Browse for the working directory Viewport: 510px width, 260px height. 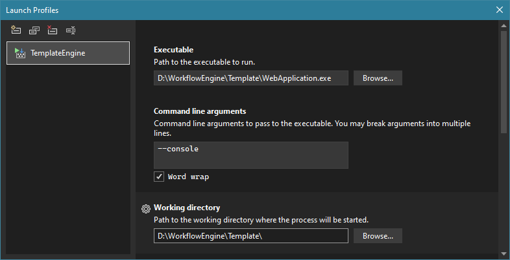(378, 236)
